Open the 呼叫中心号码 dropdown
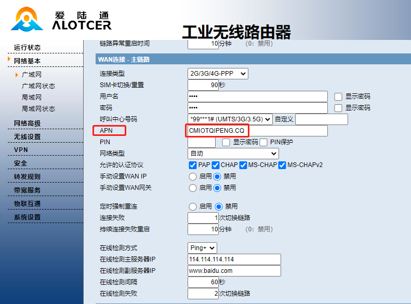The width and height of the screenshot is (411, 304). [x=230, y=119]
